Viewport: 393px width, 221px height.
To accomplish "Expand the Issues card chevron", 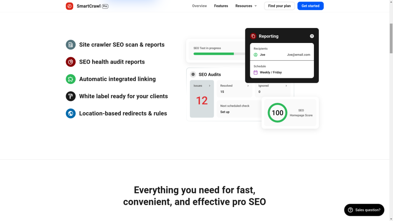I will click(210, 86).
